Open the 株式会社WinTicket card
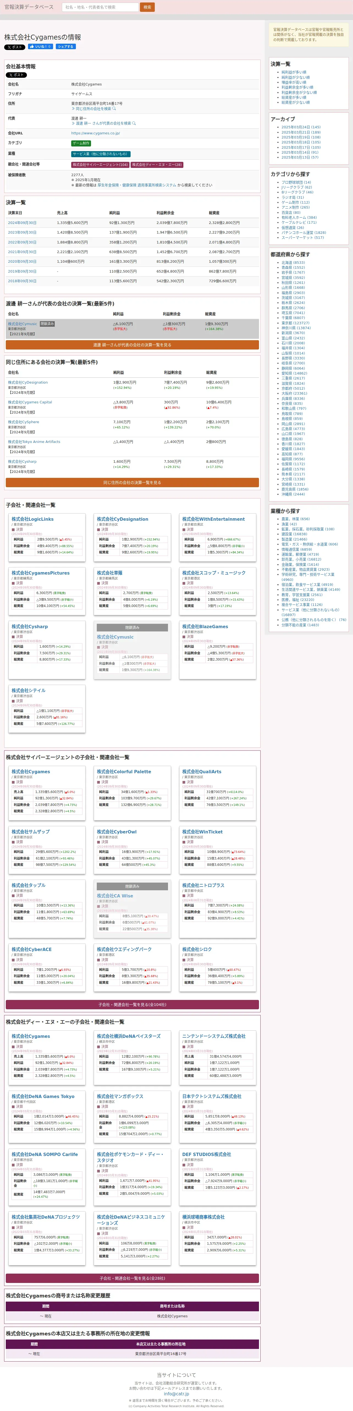The image size is (353, 1411). point(202,831)
